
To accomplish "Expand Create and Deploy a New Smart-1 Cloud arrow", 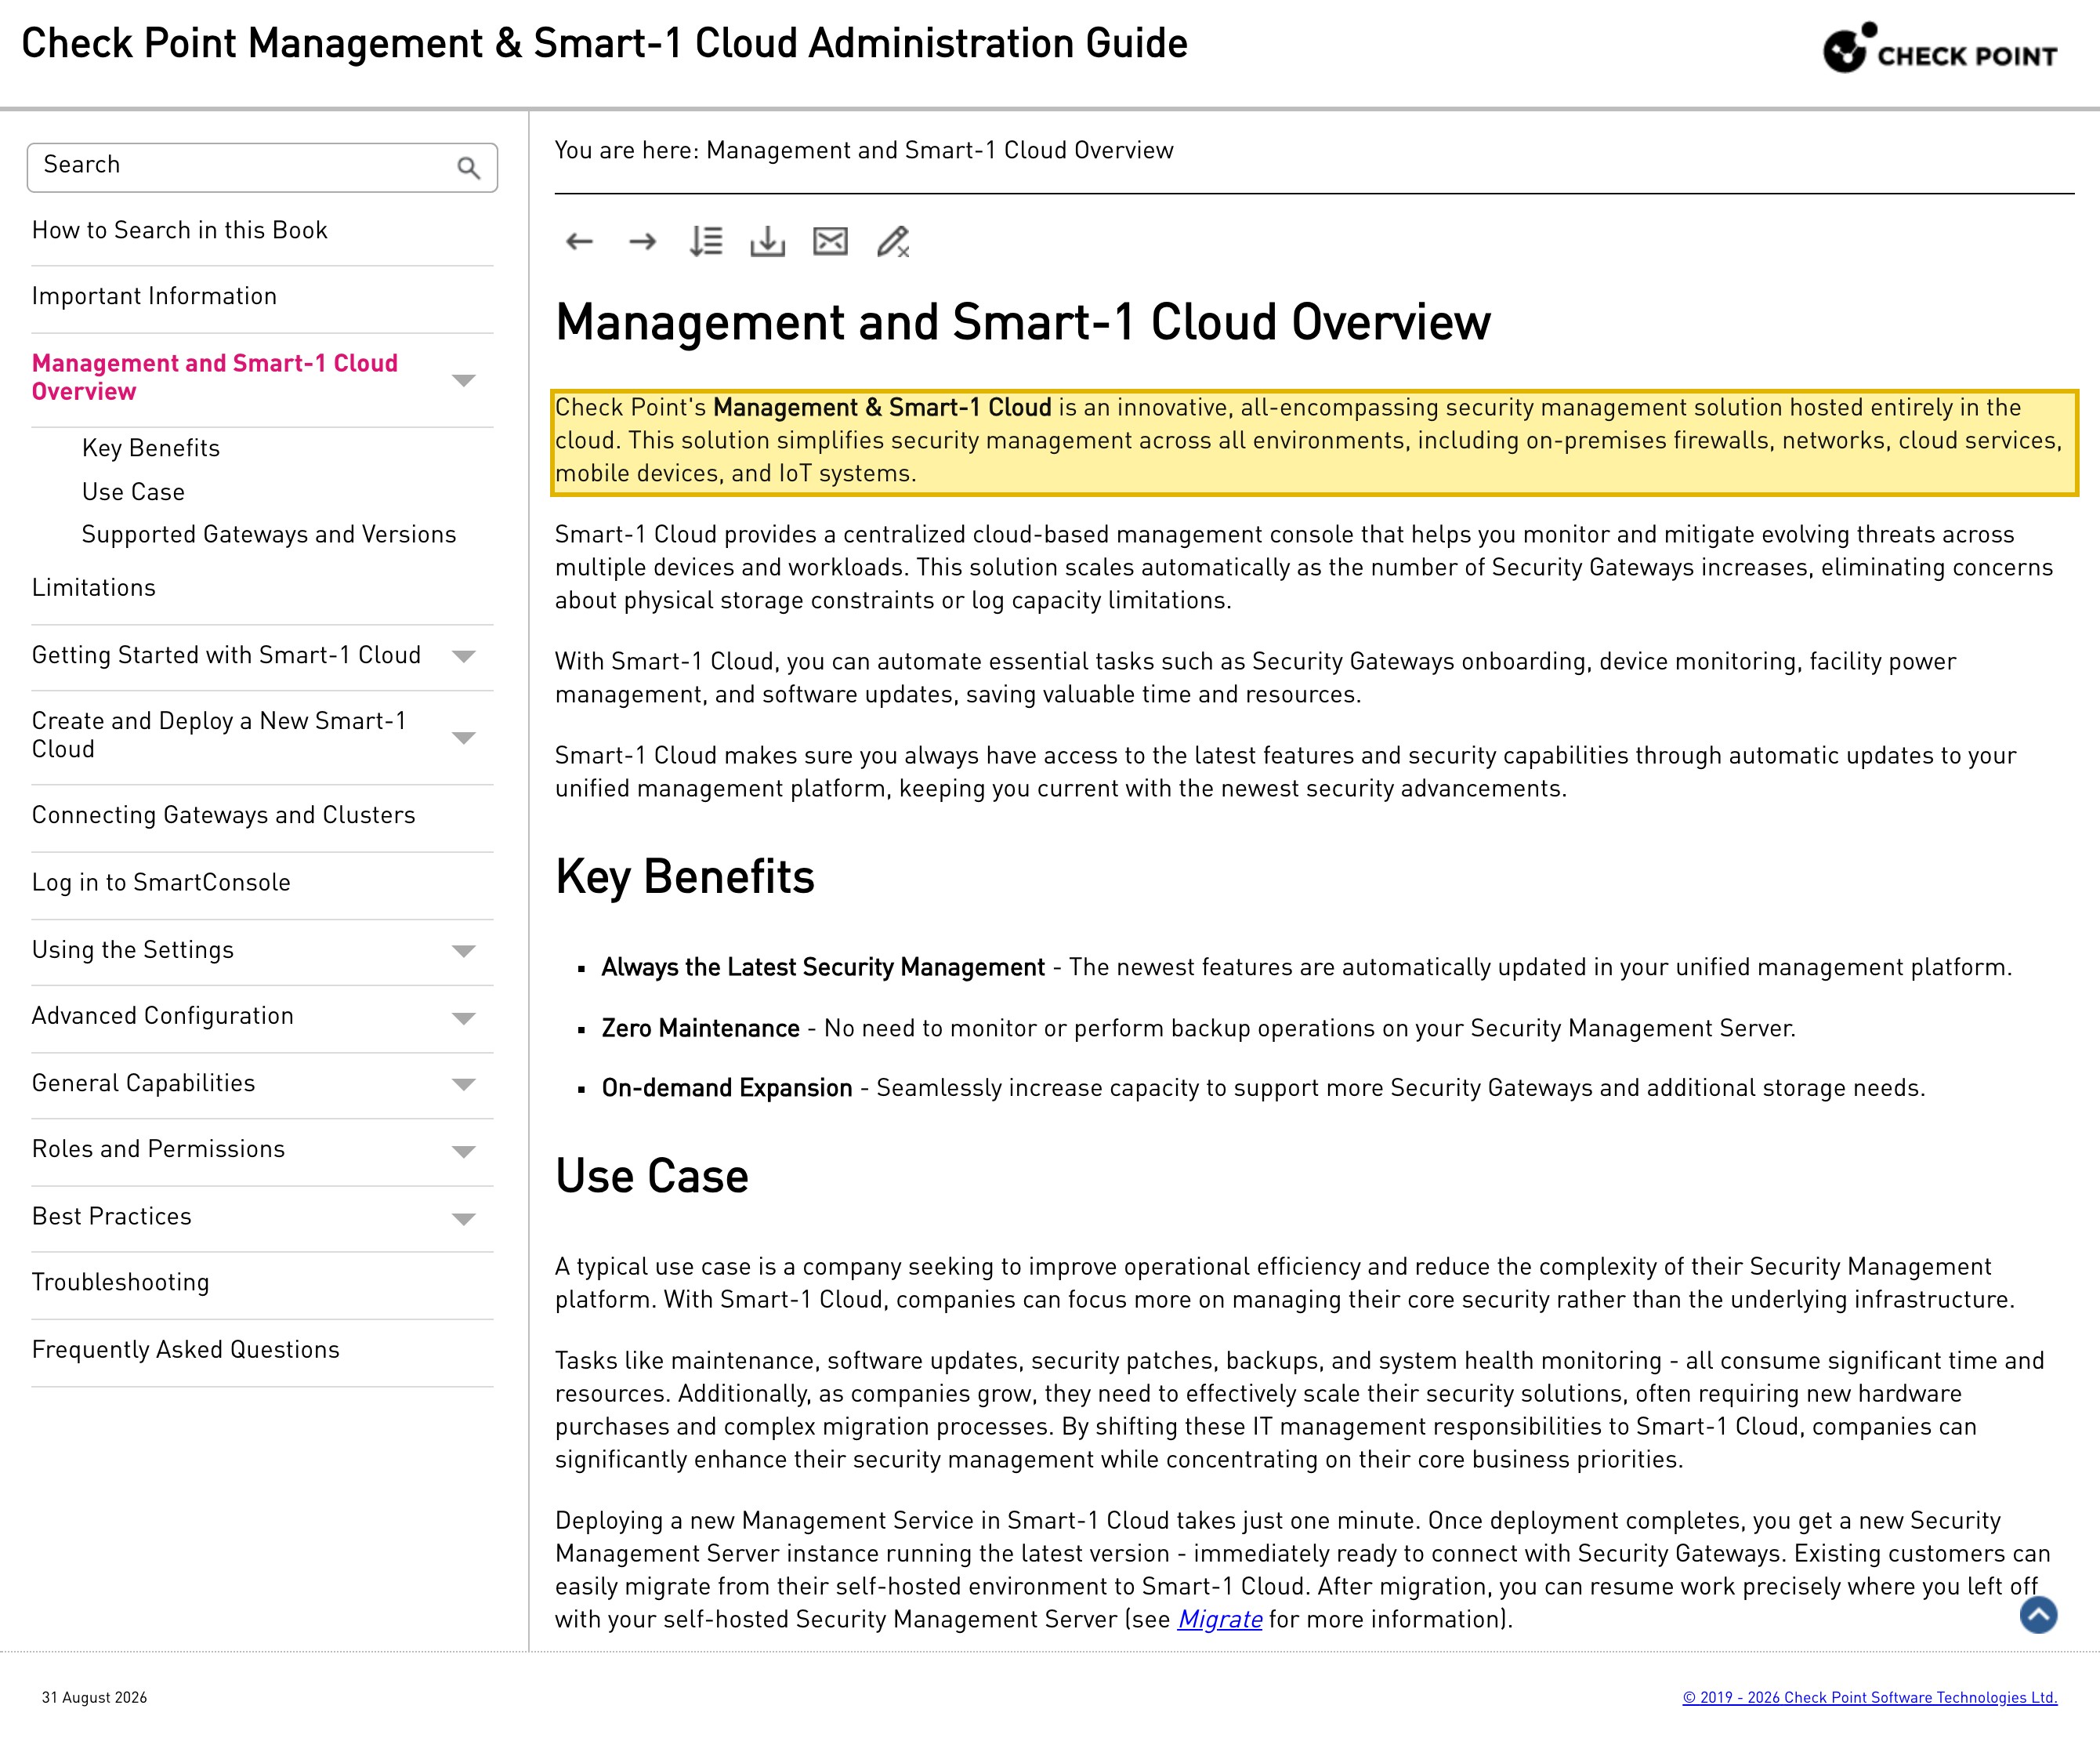I will 463,738.
